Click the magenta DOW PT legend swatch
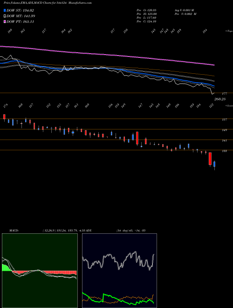 point(5,22)
